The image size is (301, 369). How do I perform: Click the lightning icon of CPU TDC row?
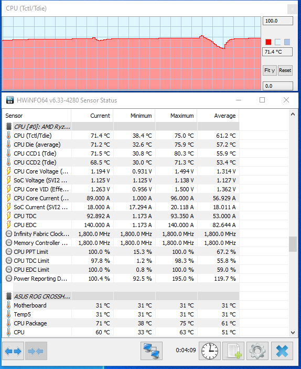coord(9,216)
